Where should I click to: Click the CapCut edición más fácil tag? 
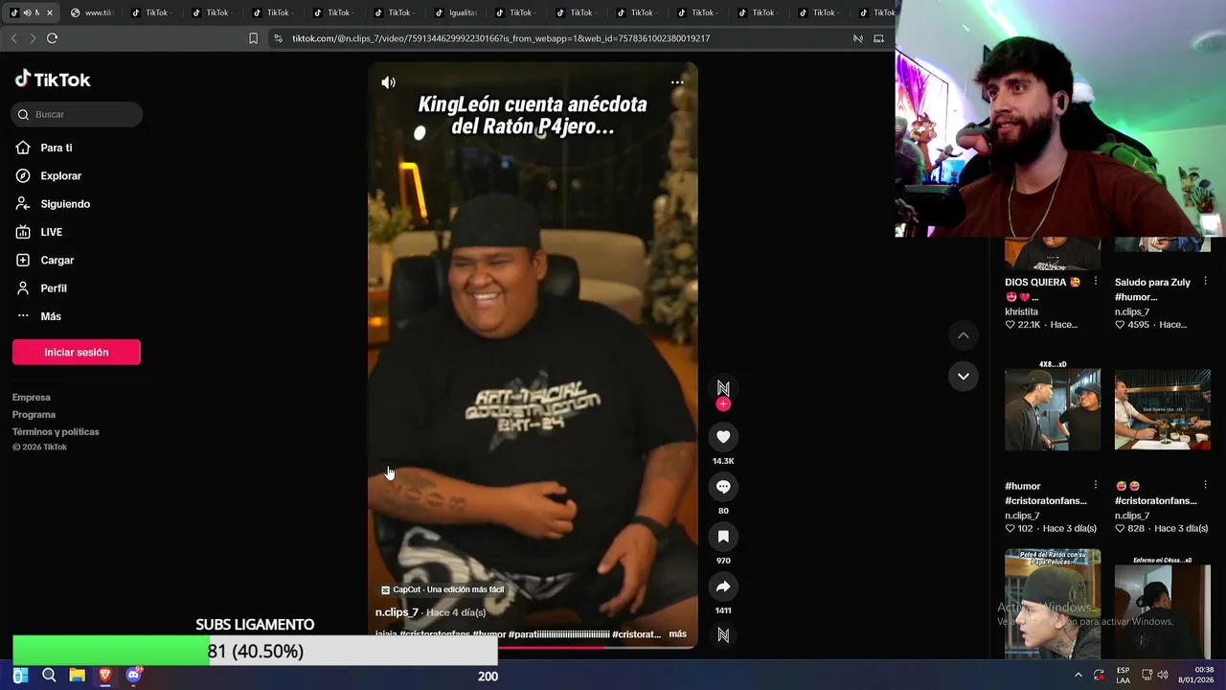click(x=443, y=589)
